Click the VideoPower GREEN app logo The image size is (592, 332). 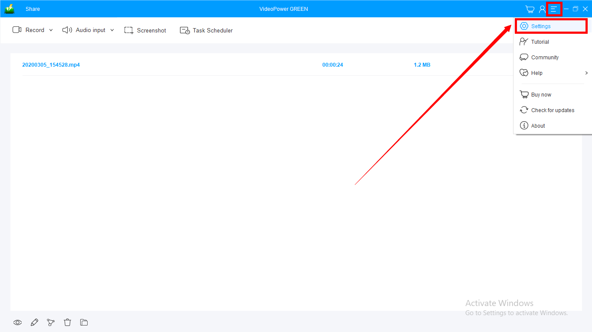click(x=9, y=9)
